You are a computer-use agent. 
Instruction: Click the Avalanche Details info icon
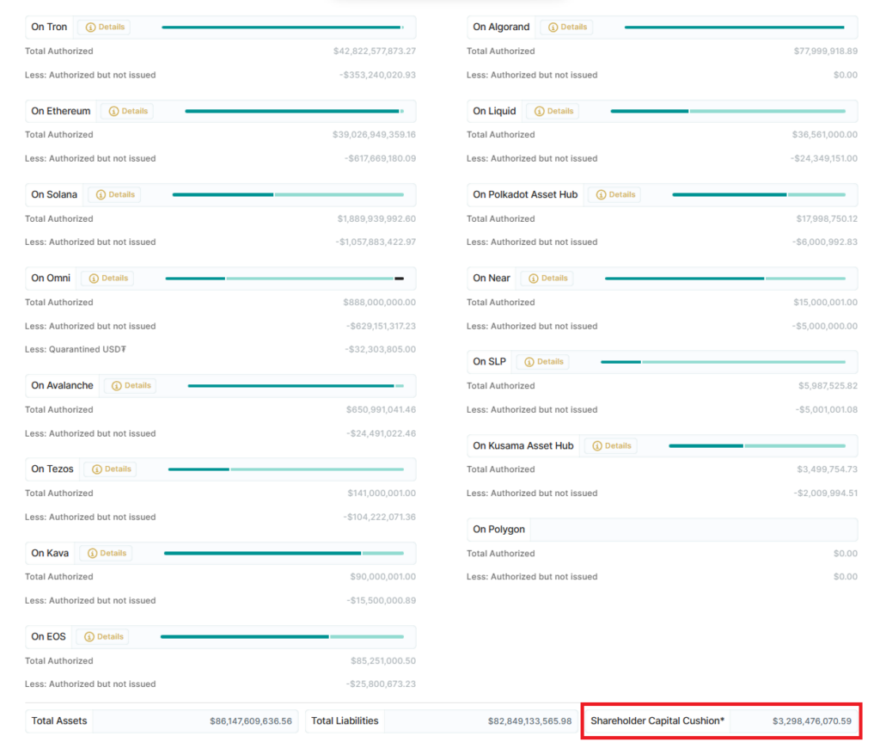[118, 386]
